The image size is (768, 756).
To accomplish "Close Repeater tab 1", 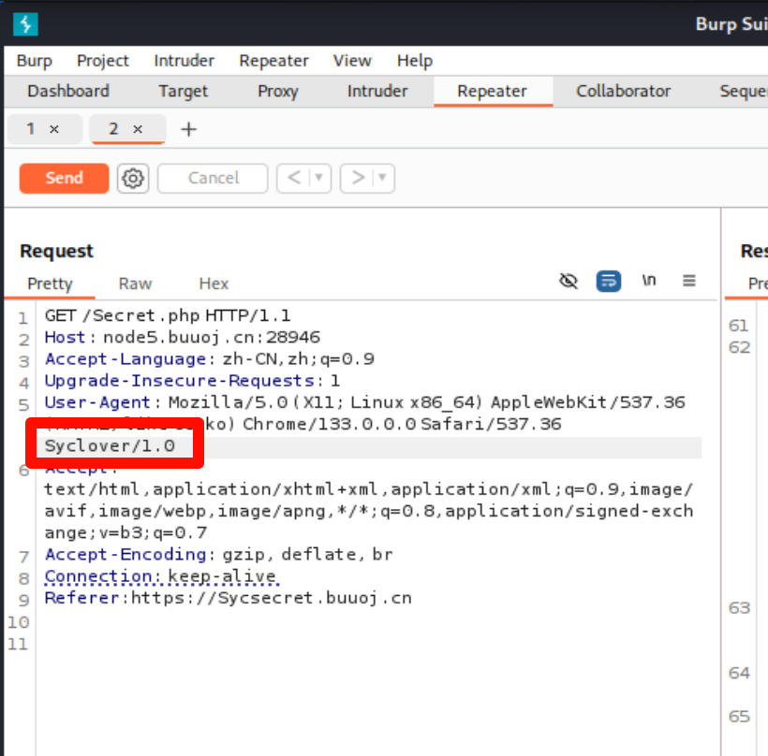I will coord(54,129).
